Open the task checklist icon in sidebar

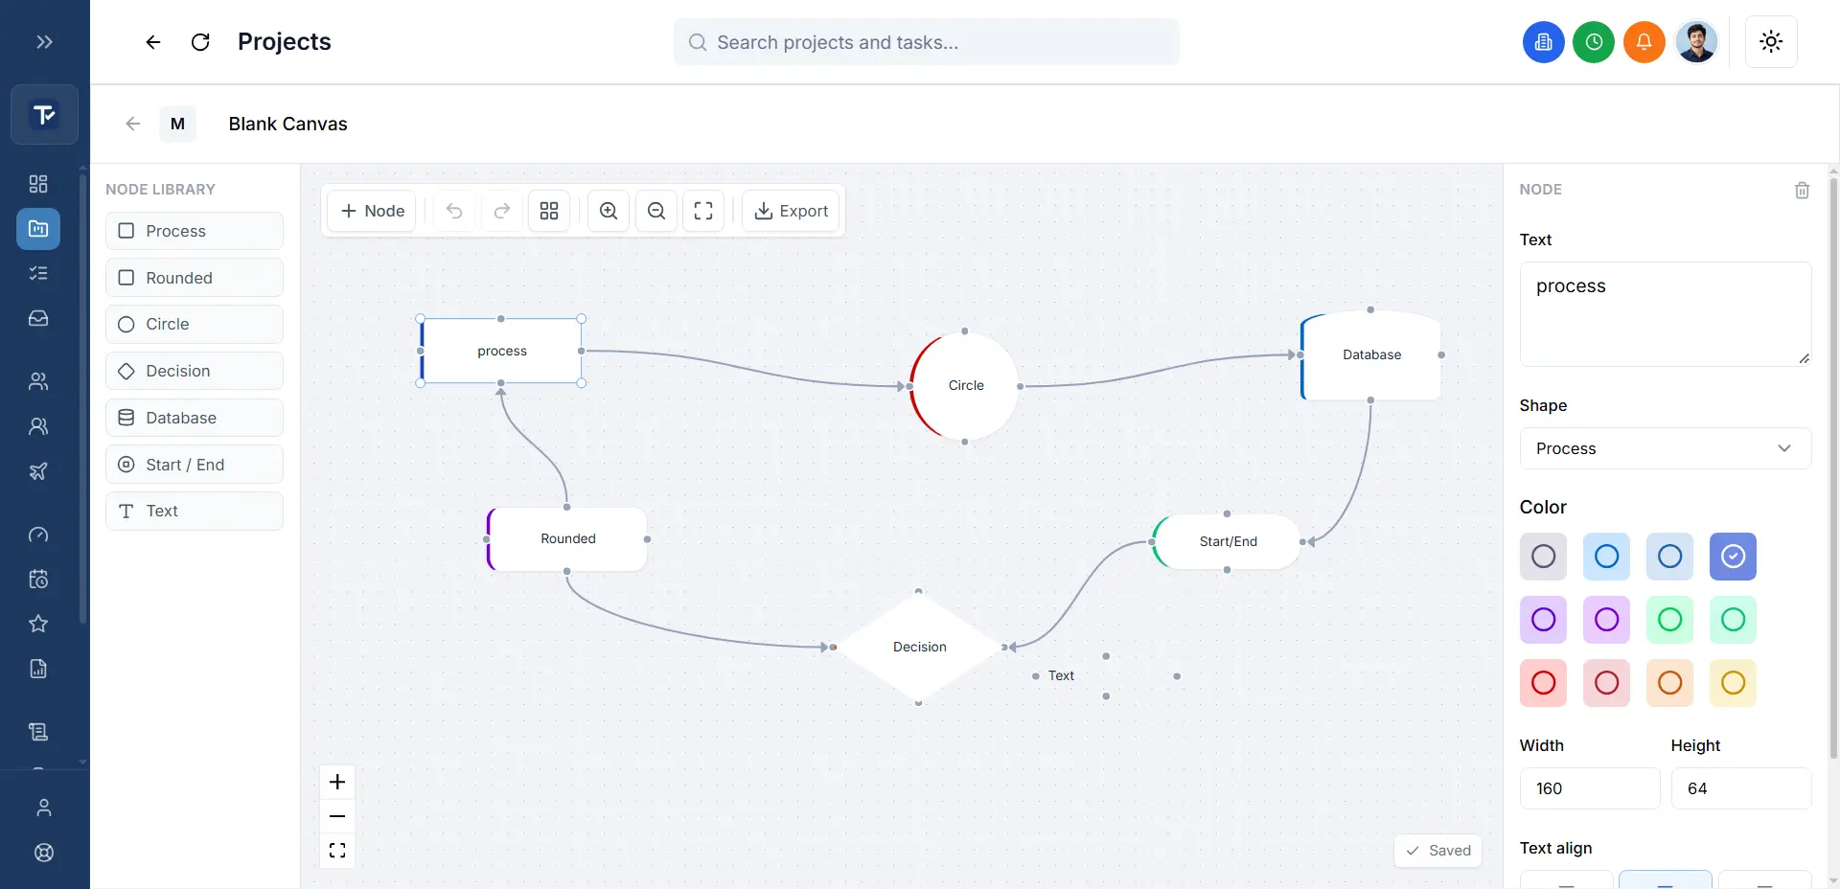pos(38,274)
